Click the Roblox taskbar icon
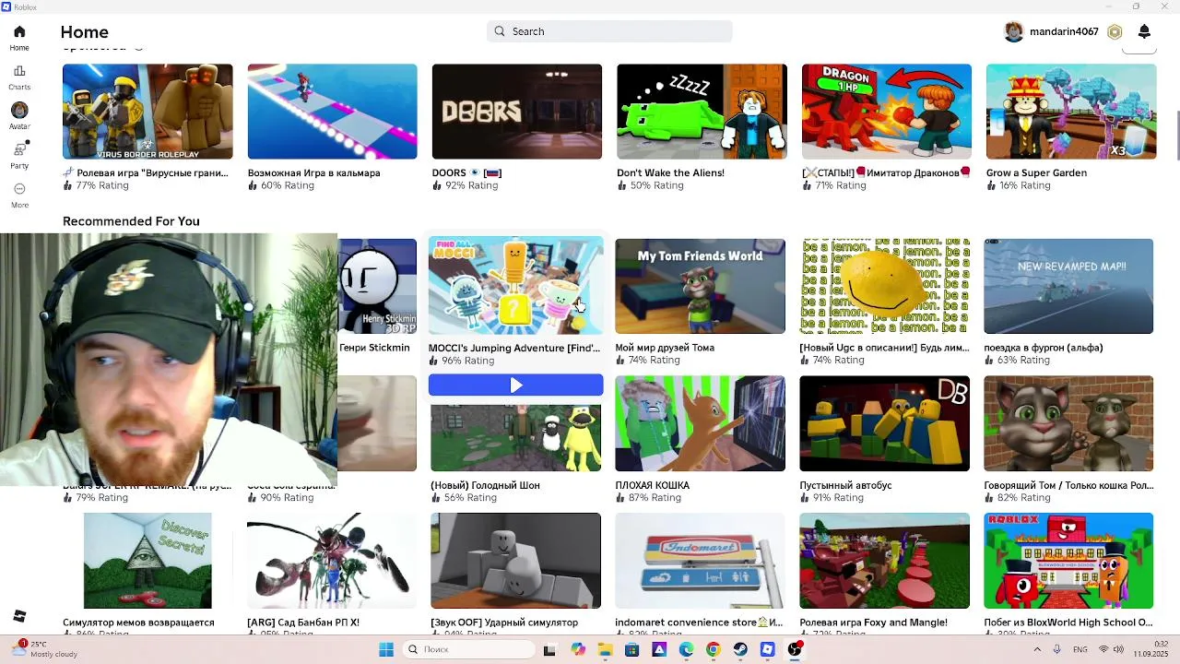1180x664 pixels. coord(767,649)
